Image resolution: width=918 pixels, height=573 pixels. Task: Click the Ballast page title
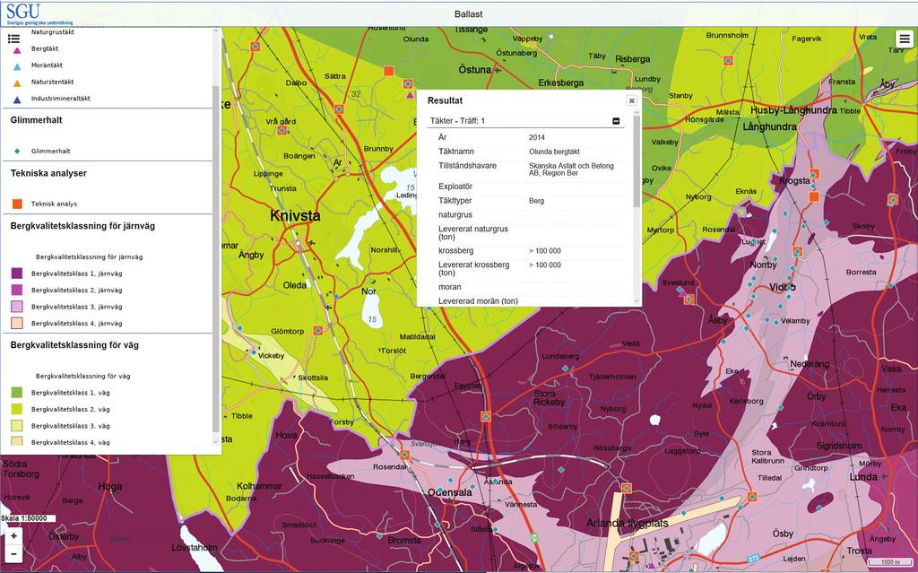(x=468, y=14)
